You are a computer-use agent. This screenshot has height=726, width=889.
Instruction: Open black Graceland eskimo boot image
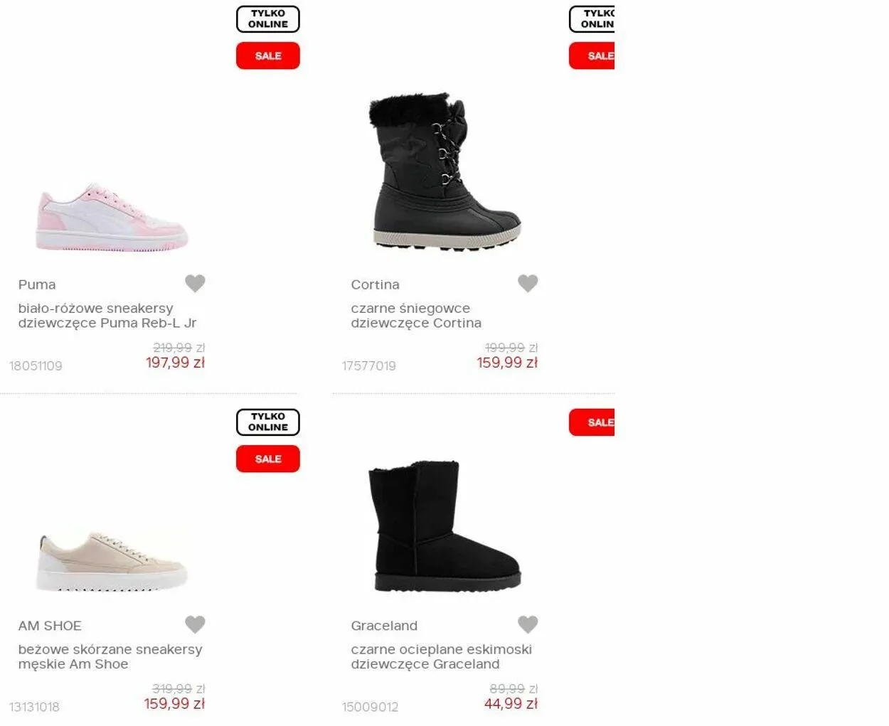(x=445, y=526)
